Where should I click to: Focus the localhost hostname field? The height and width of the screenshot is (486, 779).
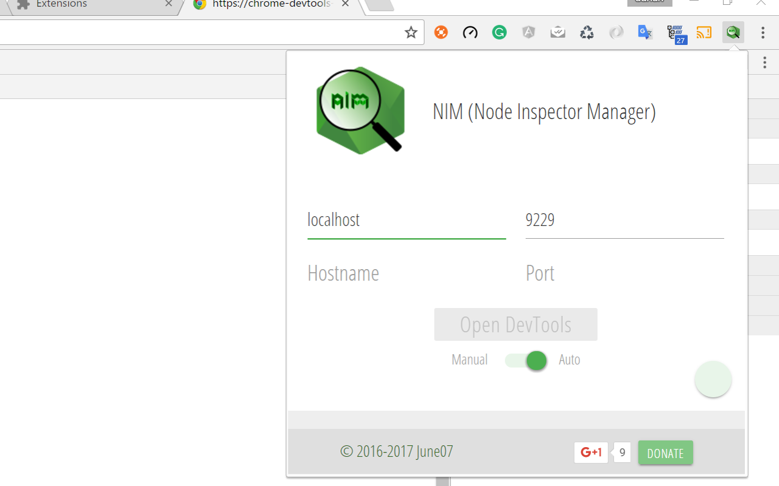(x=407, y=220)
